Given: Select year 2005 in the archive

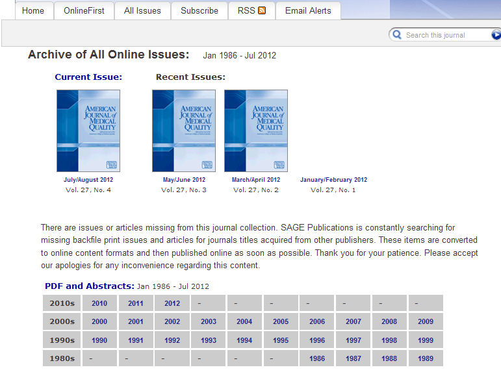Looking at the screenshot, I should coord(281,321).
